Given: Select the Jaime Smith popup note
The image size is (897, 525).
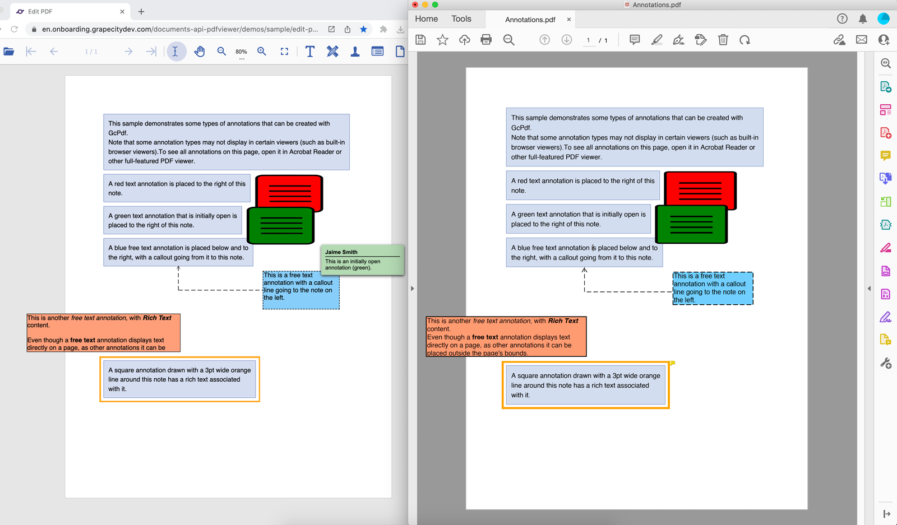Looking at the screenshot, I should pyautogui.click(x=362, y=259).
